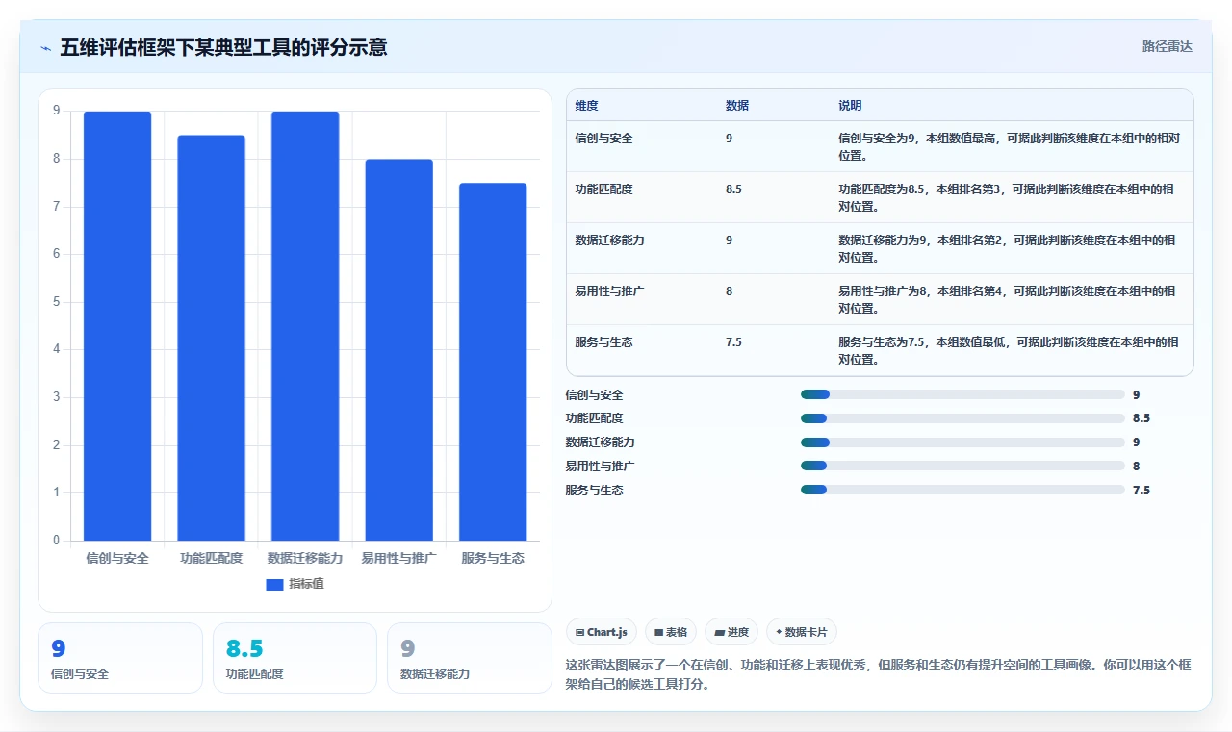Click the 服务与生态 bar in chart
Image resolution: width=1232 pixels, height=732 pixels.
click(493, 362)
